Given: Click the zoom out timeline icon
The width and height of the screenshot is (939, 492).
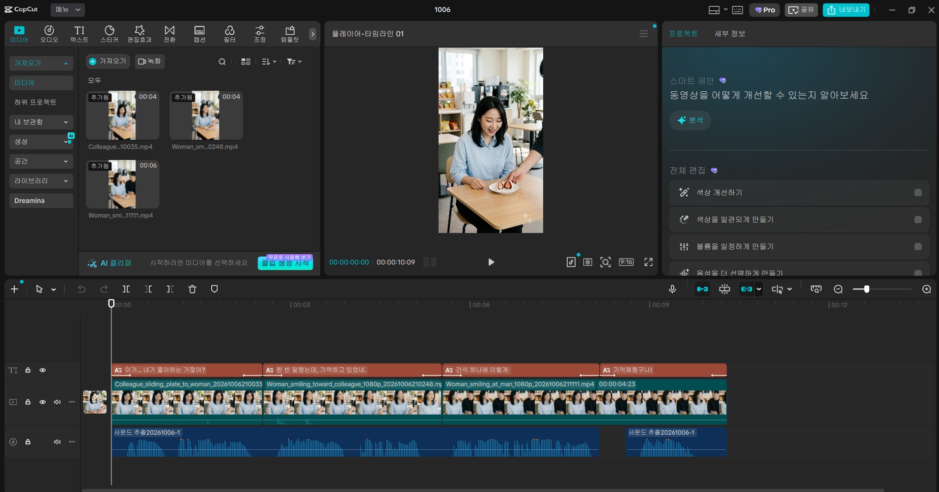Looking at the screenshot, I should click(x=838, y=289).
